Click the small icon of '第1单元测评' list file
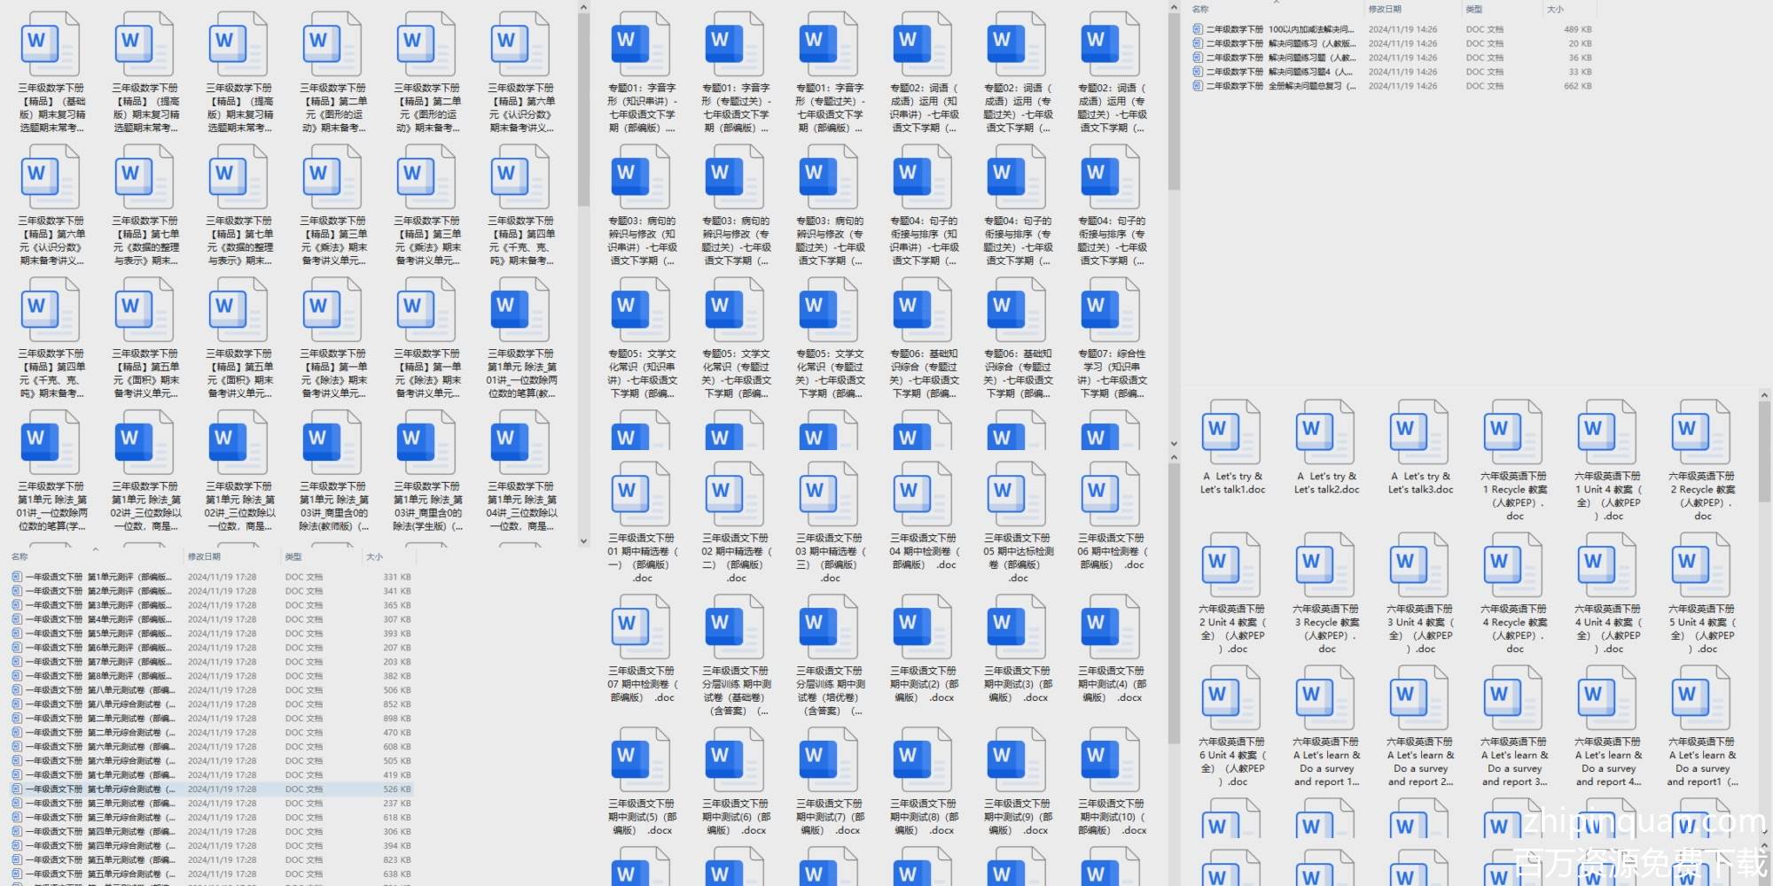1773x886 pixels. [x=17, y=577]
